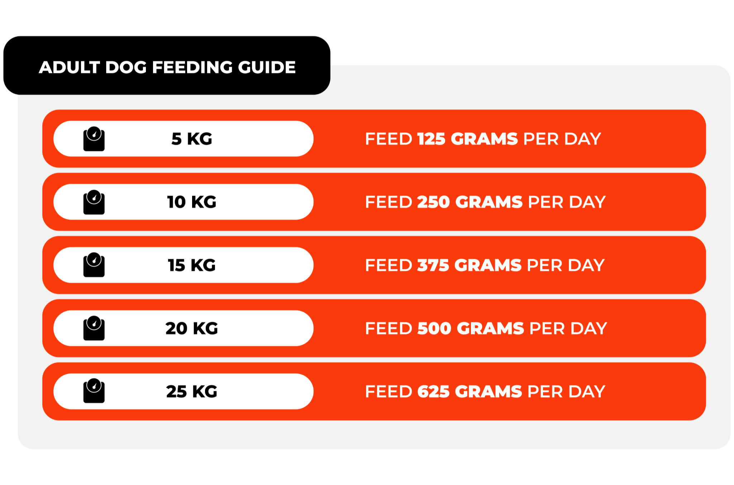Click PER DAY in the 250 grams row
Screen dimensions: 734x485
point(567,202)
